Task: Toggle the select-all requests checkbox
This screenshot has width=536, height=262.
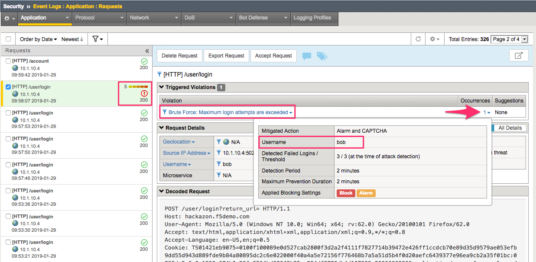Action: [x=8, y=39]
